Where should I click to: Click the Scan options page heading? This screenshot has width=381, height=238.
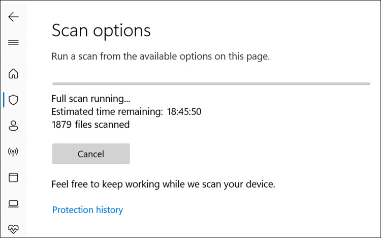(101, 31)
